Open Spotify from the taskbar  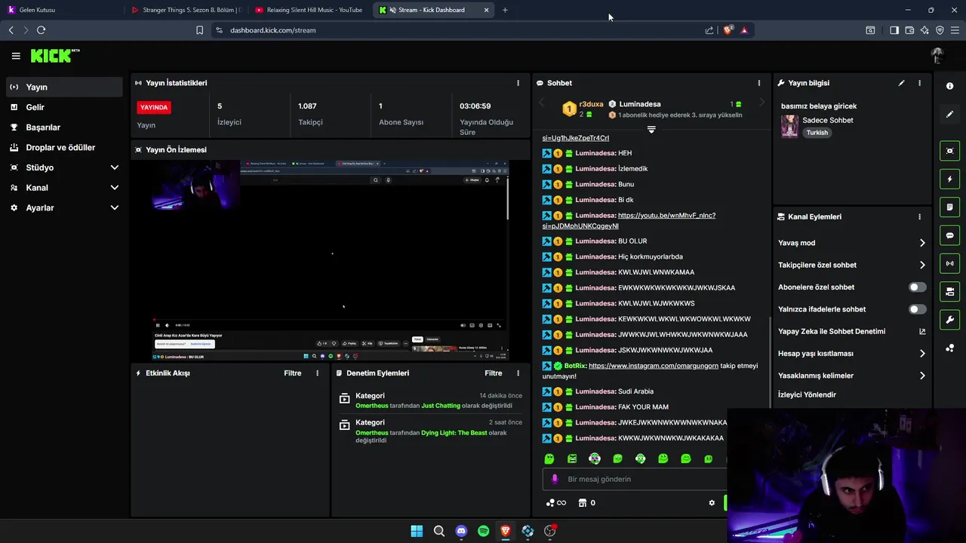tap(483, 531)
